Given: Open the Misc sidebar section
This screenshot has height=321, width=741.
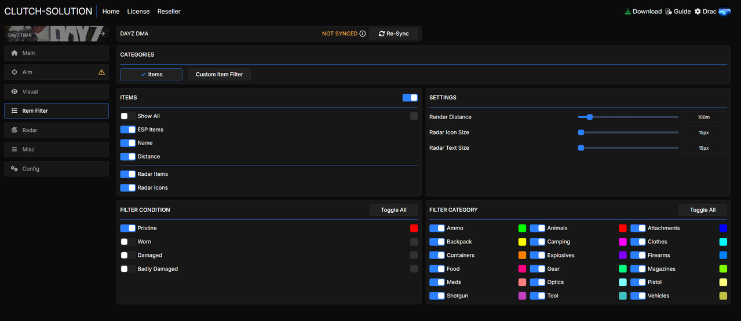Looking at the screenshot, I should point(56,149).
